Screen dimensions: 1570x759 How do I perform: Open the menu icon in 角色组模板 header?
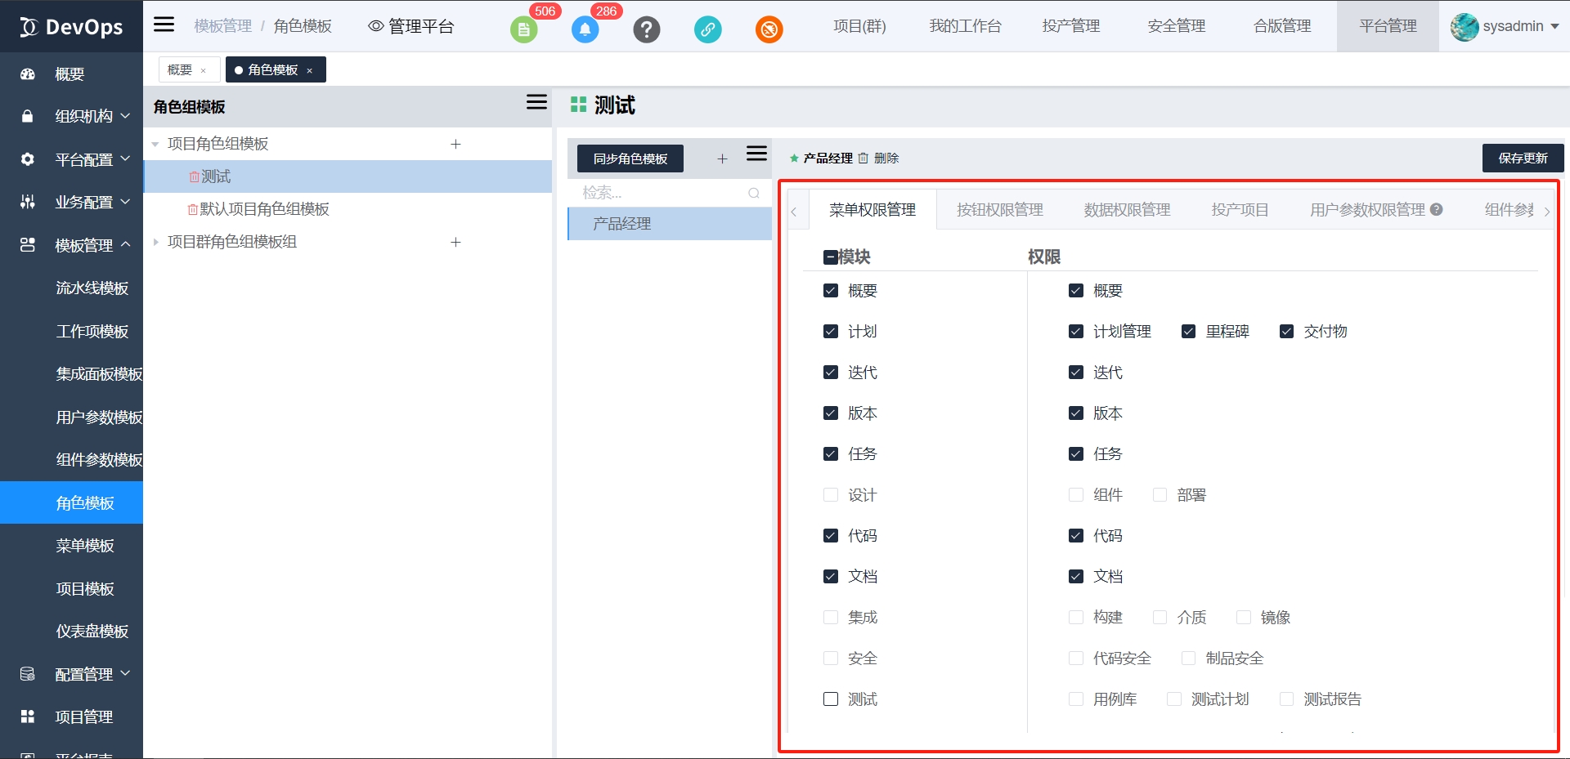point(536,102)
